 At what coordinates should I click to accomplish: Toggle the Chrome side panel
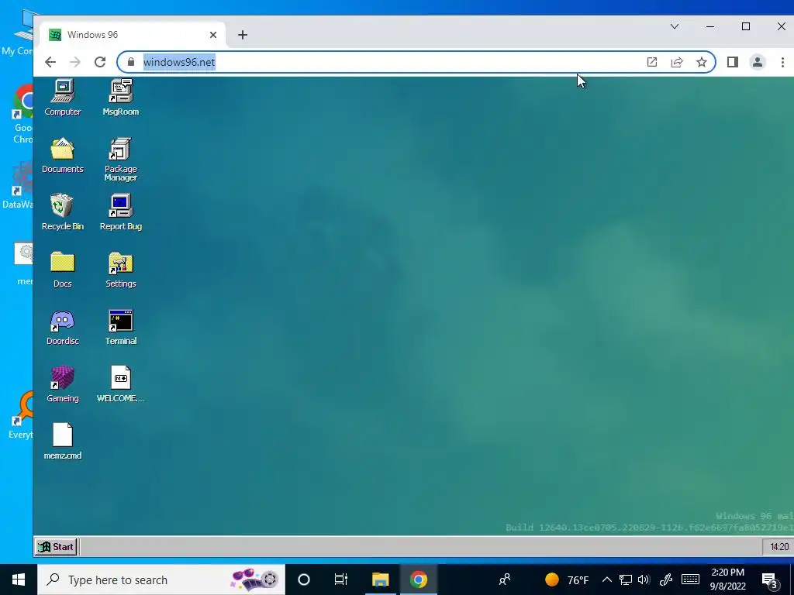732,62
